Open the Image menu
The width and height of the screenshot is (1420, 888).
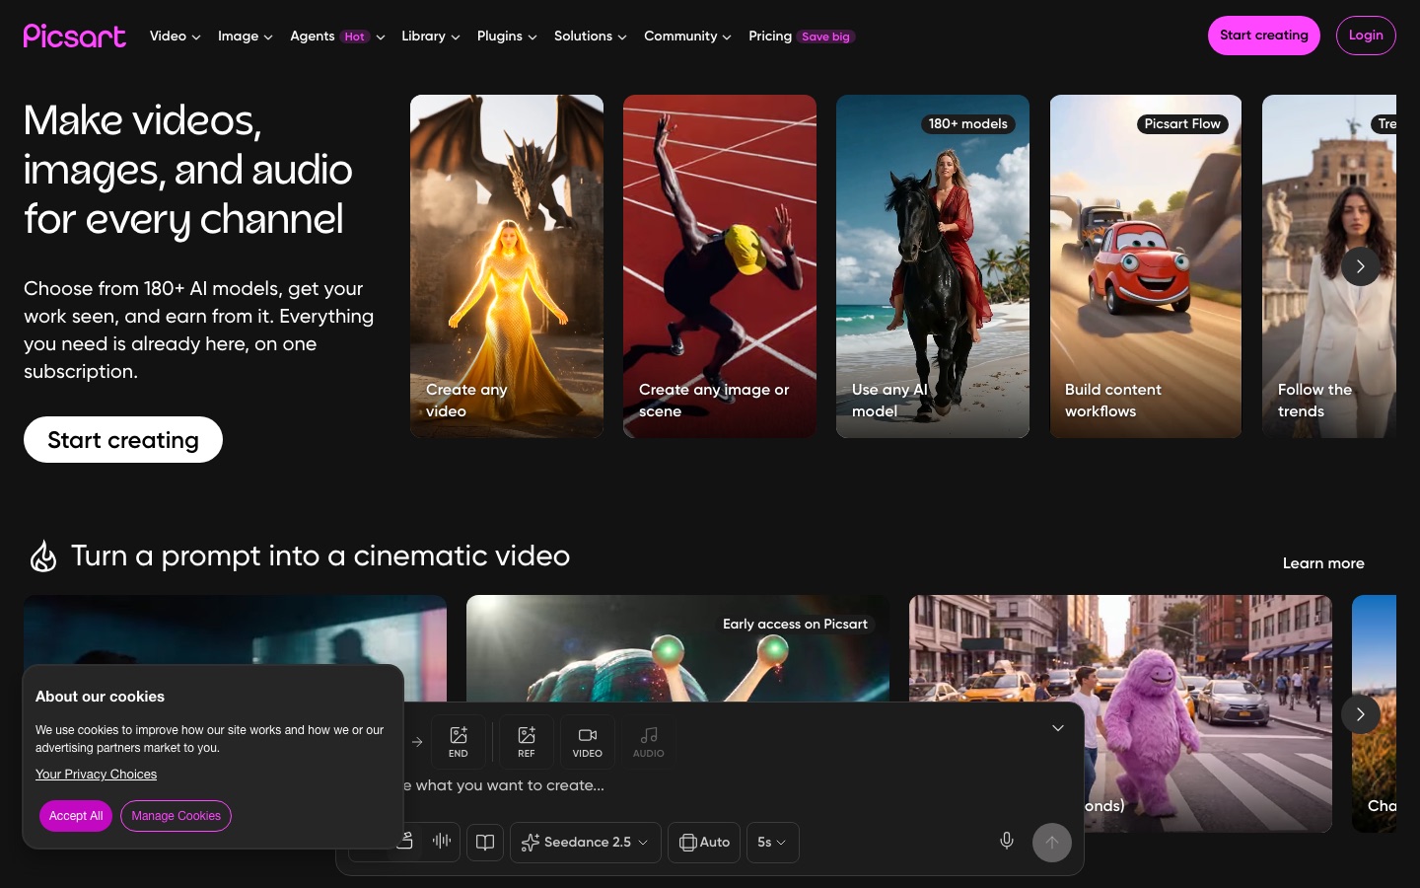coord(246,37)
